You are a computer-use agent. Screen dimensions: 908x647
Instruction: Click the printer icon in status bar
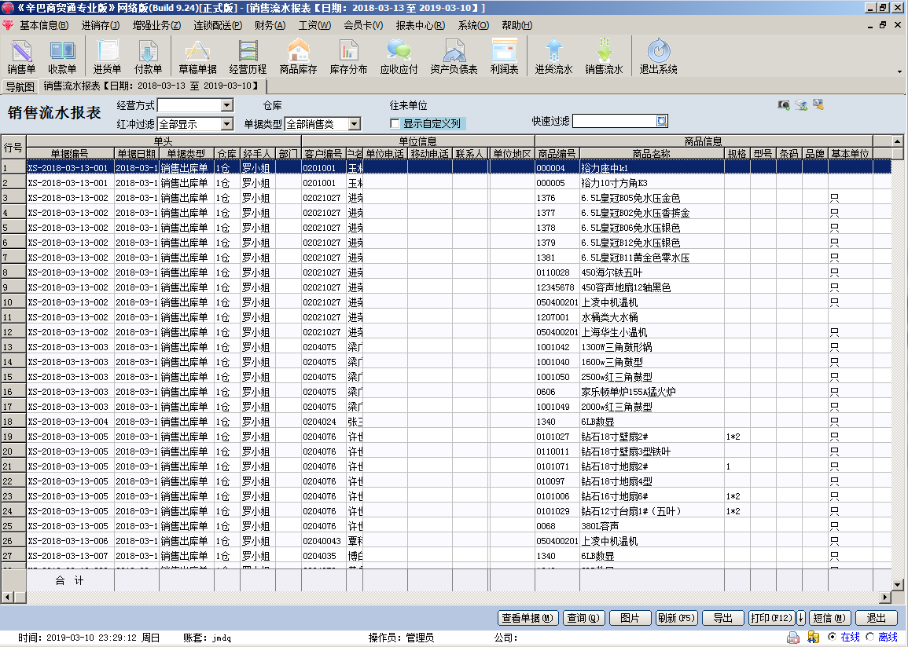point(794,638)
